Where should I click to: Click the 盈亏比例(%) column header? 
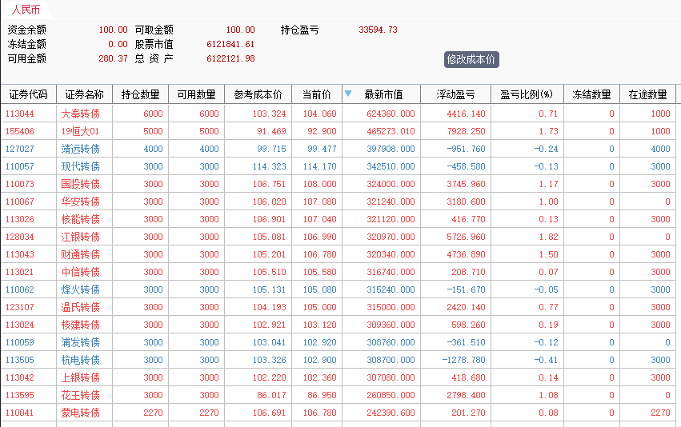pos(527,94)
